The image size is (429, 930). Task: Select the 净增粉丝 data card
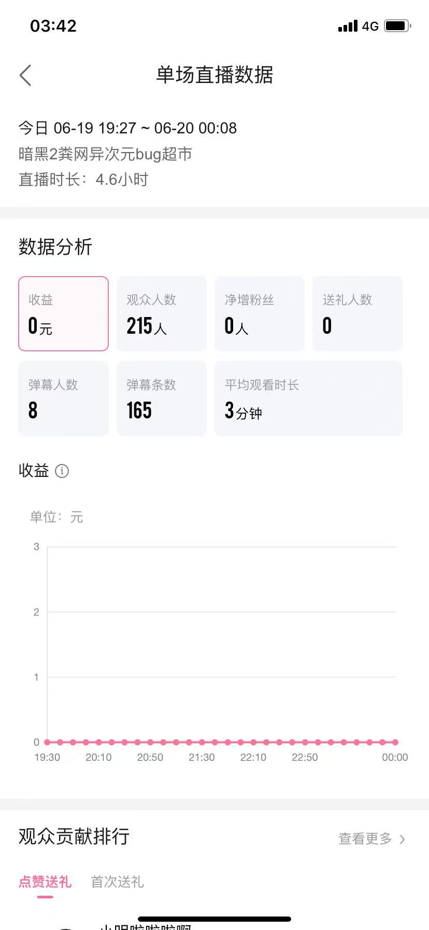tap(260, 313)
